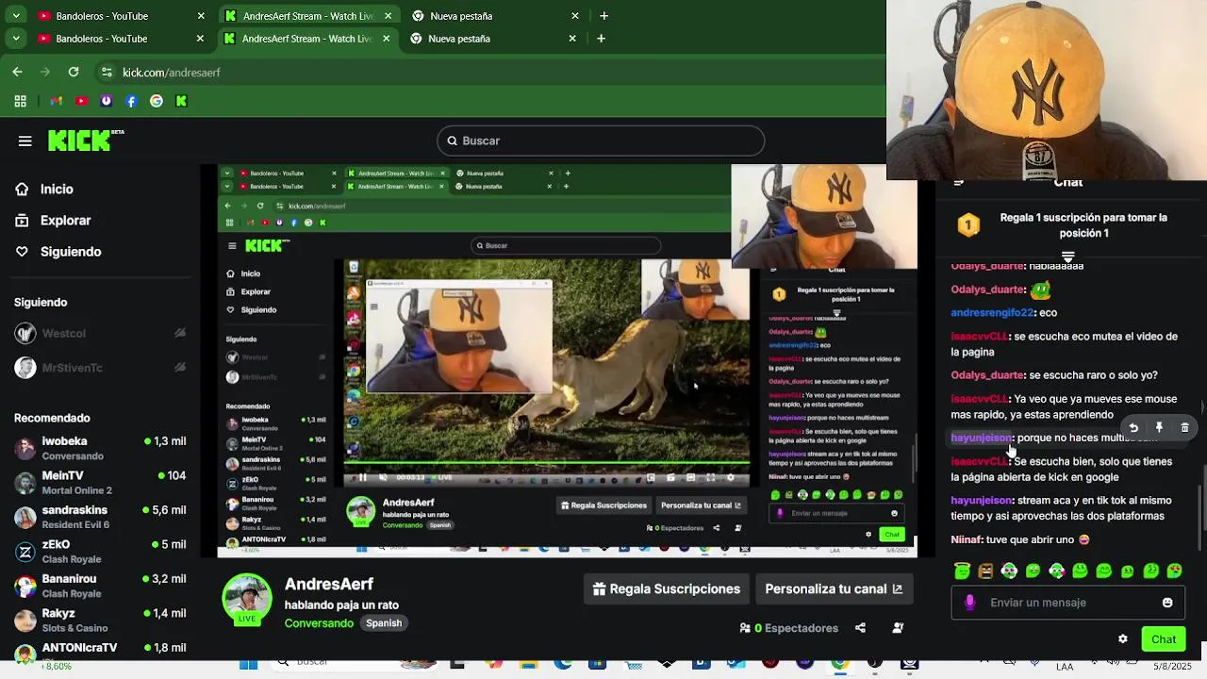Open tab search chevron in first tab row
Image resolution: width=1207 pixels, height=679 pixels.
tap(16, 16)
